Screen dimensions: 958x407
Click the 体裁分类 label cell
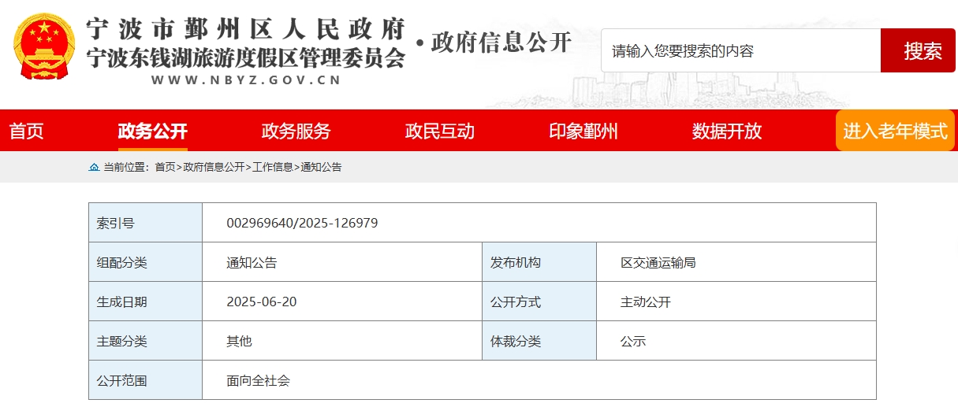(x=539, y=341)
